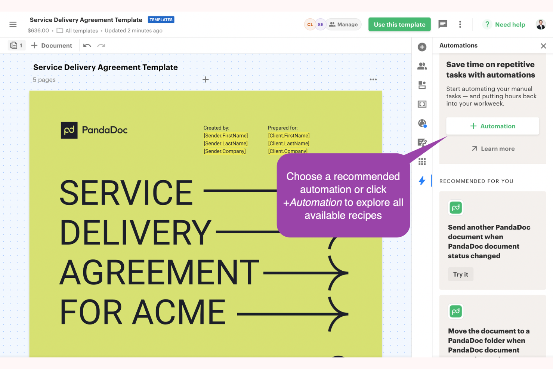This screenshot has width=553, height=369.
Task: Open the comments chat icon
Action: [443, 24]
